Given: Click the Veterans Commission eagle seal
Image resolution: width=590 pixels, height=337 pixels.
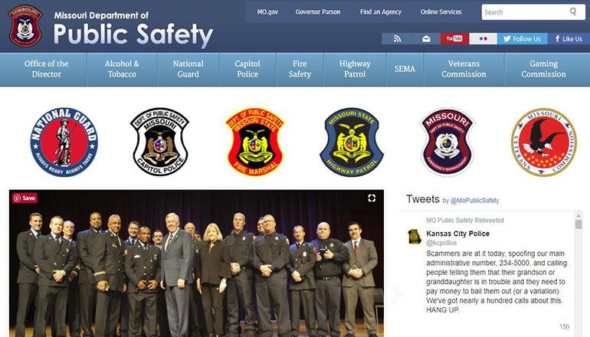Looking at the screenshot, I should [543, 142].
